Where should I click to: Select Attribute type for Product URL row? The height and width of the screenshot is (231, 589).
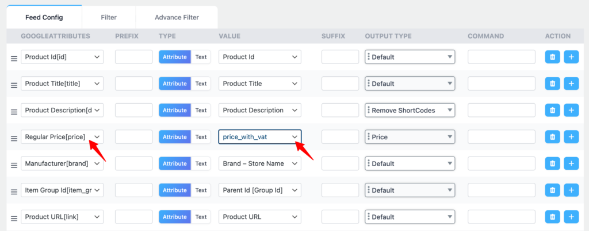(175, 217)
